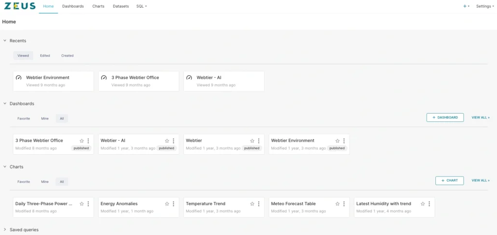Collapse the Charts section
This screenshot has width=497, height=235.
[x=5, y=167]
